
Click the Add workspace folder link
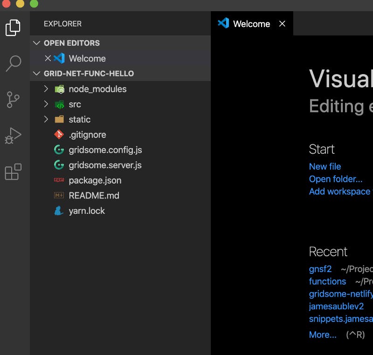click(341, 191)
